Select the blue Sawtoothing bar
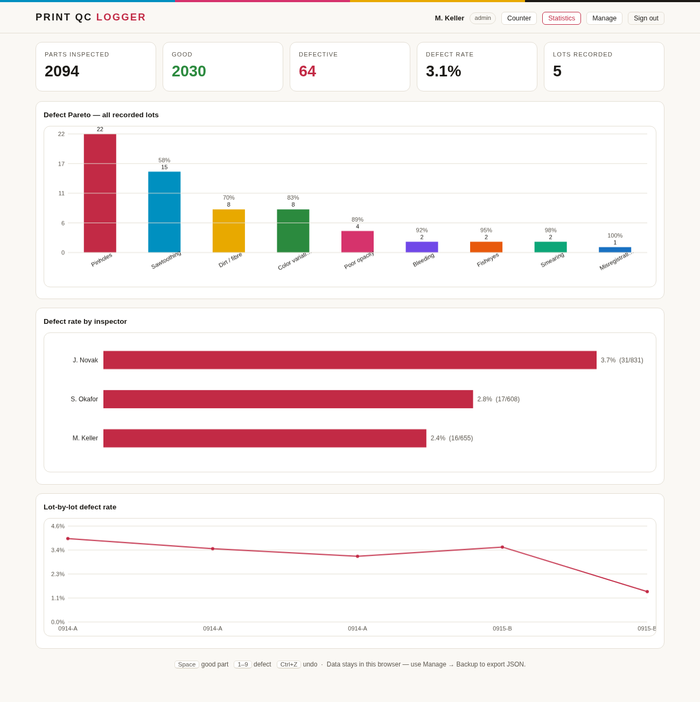Image resolution: width=700 pixels, height=702 pixels. tap(164, 212)
